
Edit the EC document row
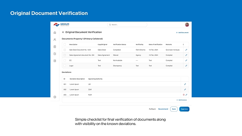186,60
